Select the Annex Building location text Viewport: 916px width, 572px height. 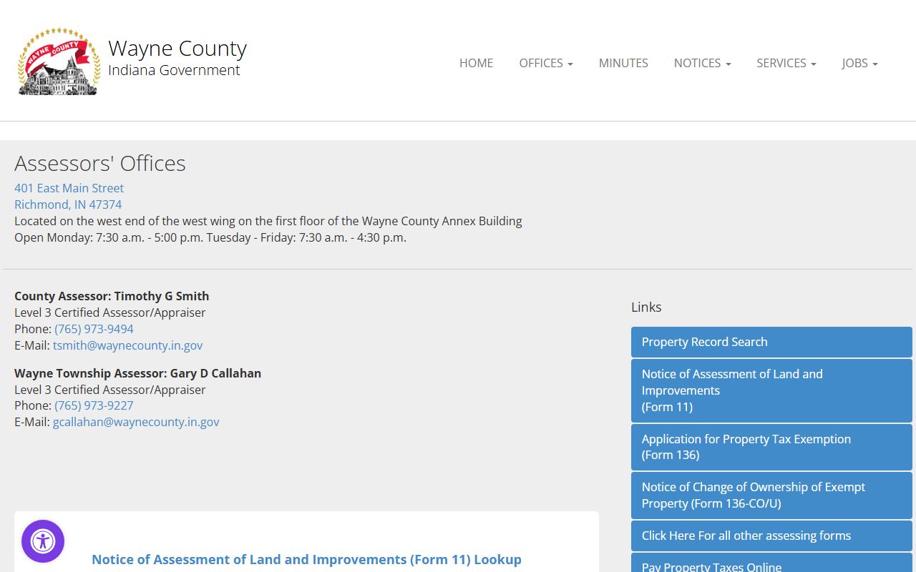tap(268, 221)
